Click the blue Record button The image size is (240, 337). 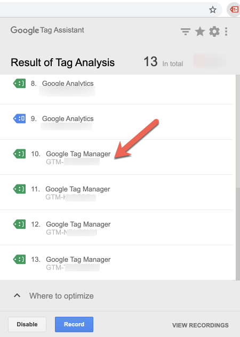[74, 324]
